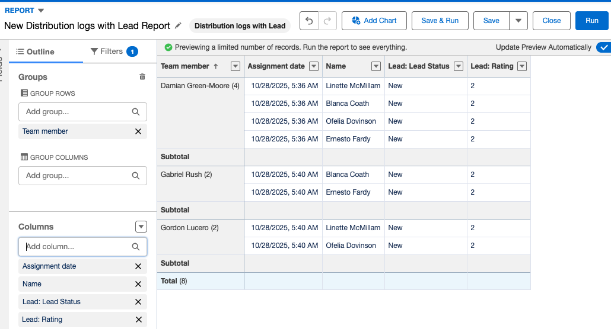Click the blue Run button
The width and height of the screenshot is (611, 329).
click(591, 21)
